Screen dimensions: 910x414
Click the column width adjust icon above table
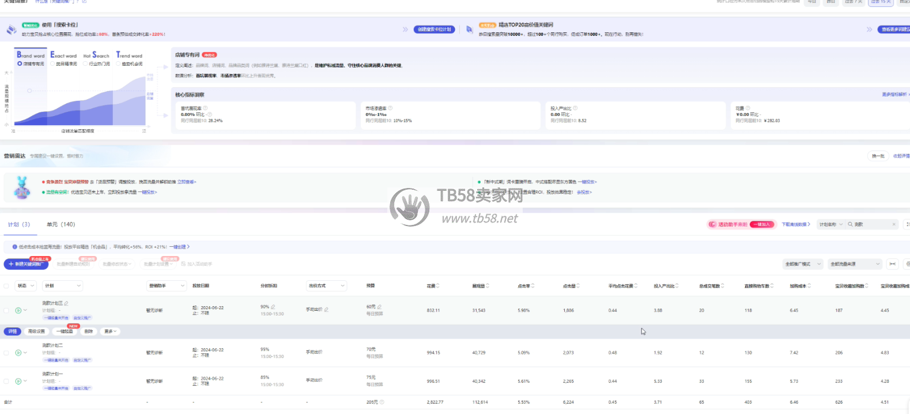[892, 264]
